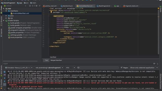162x91 pixels.
Task: Click the yellow warning marker atop editor scrollbar
Action: coord(158,8)
